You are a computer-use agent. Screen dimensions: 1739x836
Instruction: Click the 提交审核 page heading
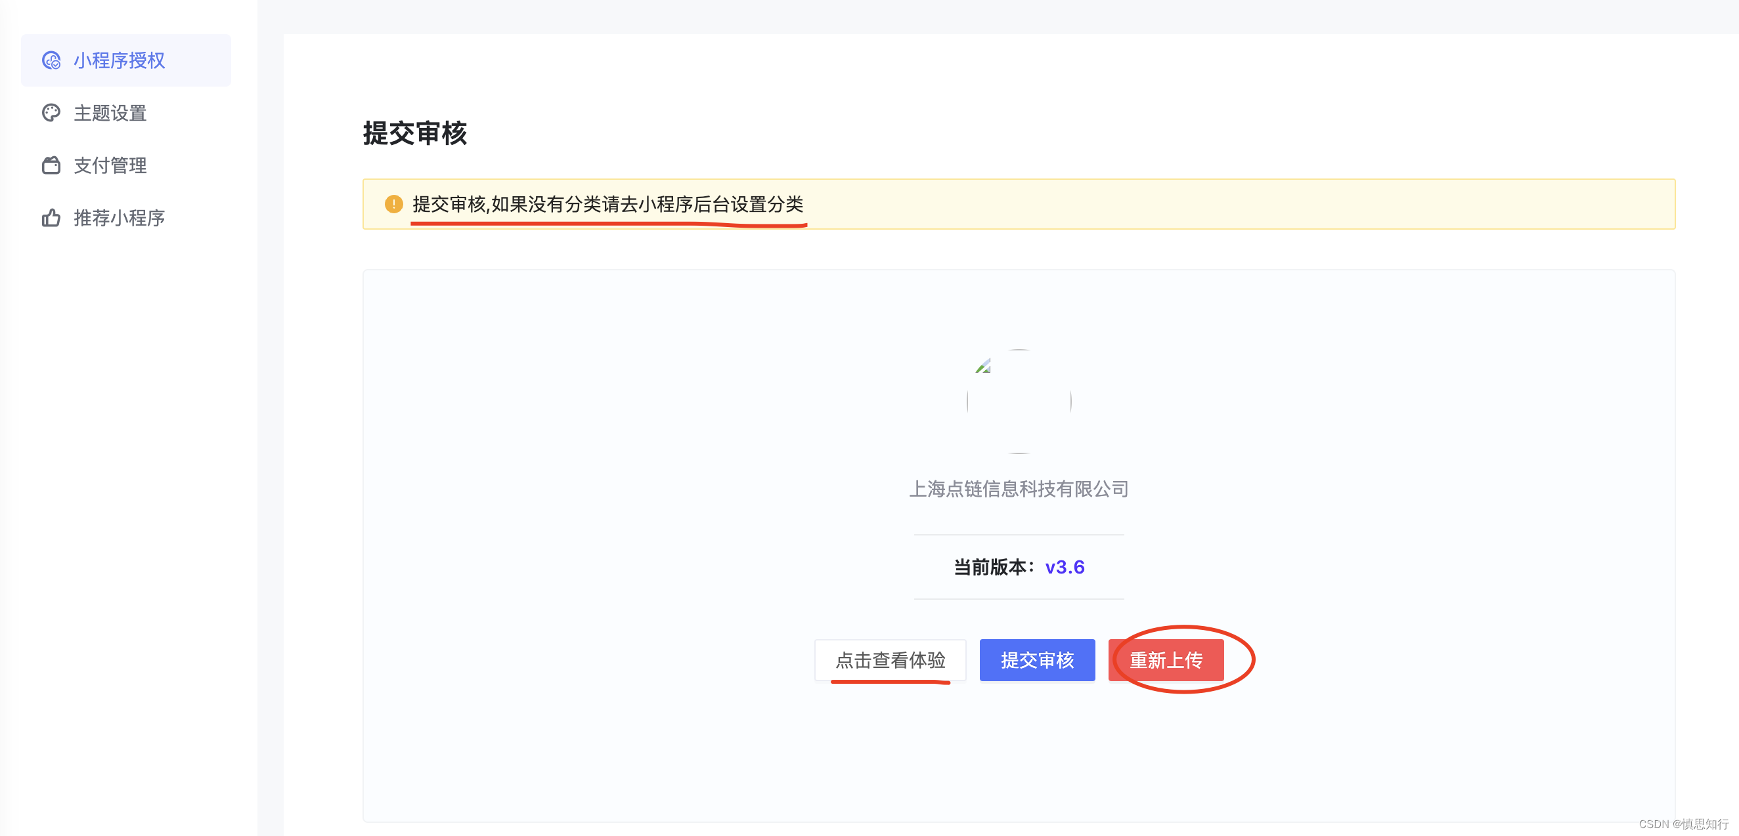[x=414, y=133]
